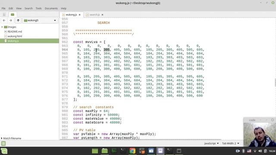Switch to the search.js tab
The width and height of the screenshot is (276, 155).
coord(94,15)
